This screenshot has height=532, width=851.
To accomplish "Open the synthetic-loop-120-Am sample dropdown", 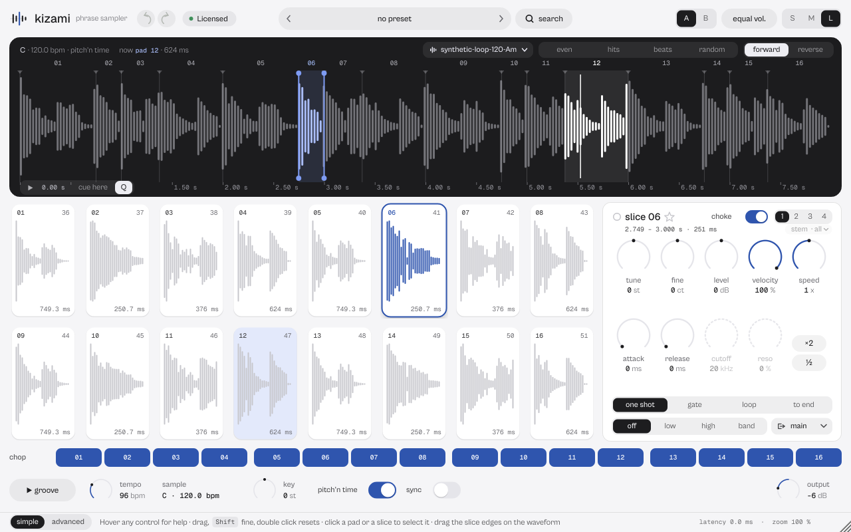I will (478, 50).
